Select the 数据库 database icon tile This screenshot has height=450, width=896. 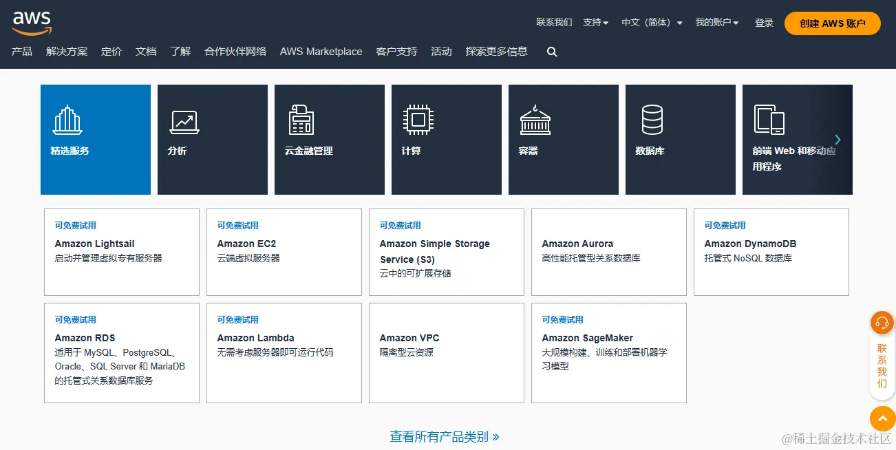coord(681,140)
